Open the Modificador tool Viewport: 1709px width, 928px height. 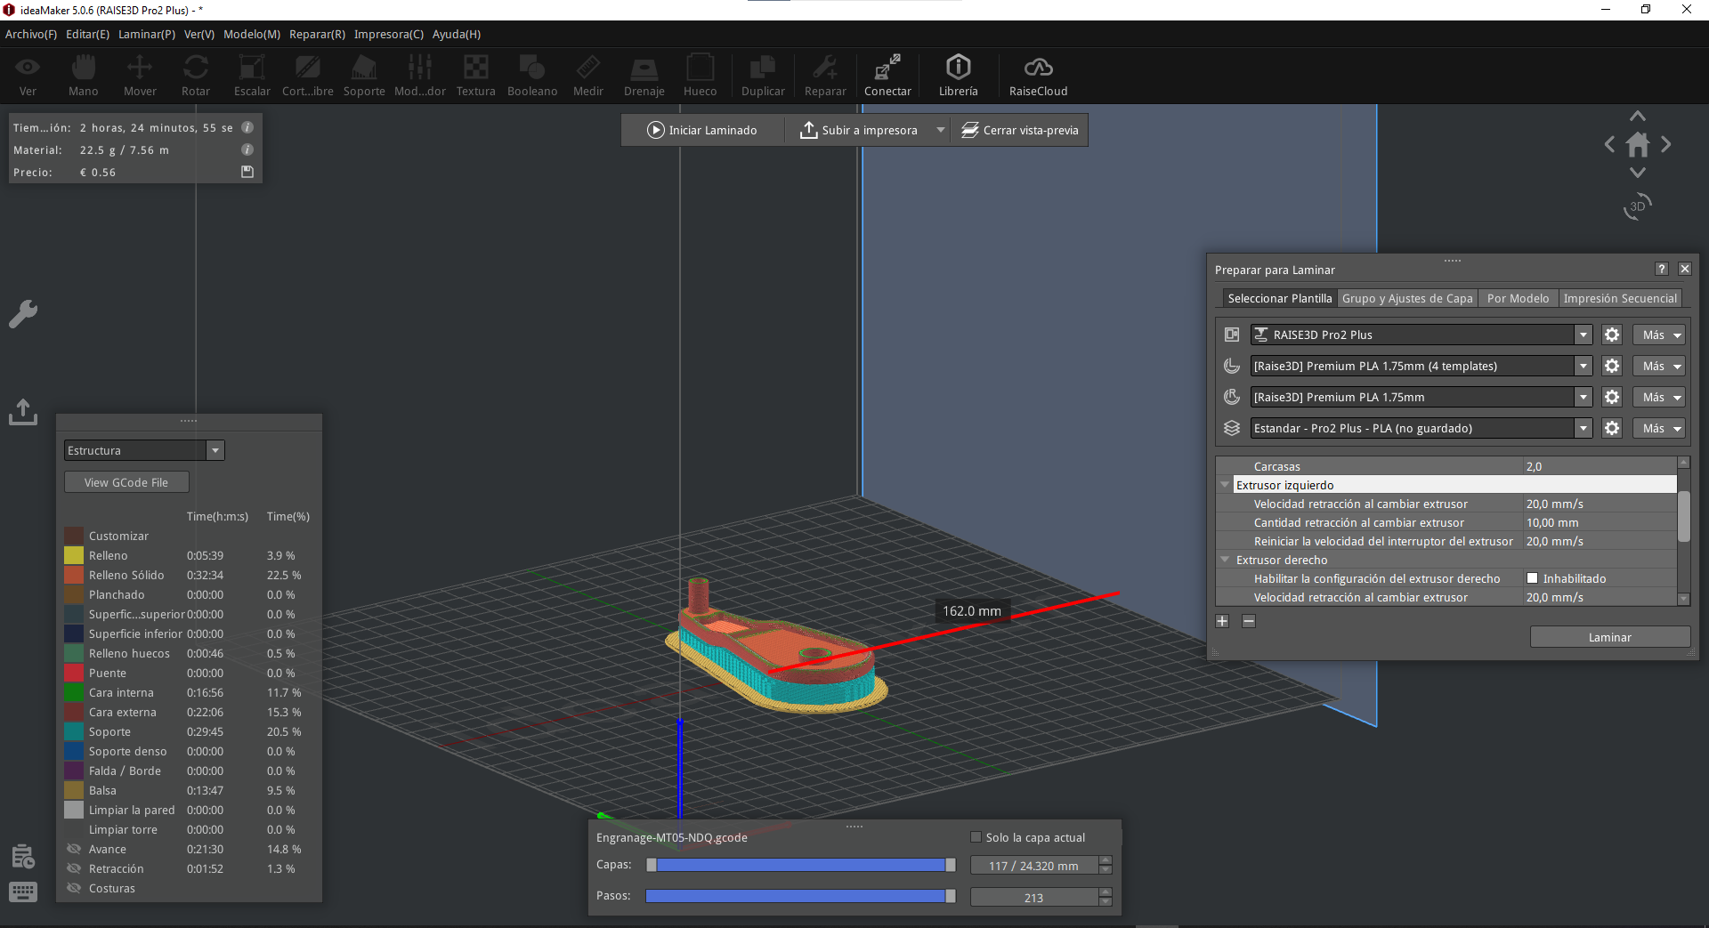(420, 76)
